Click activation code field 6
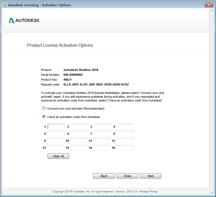Image resolution: width=216 pixels, height=197 pixels. (x=79, y=134)
